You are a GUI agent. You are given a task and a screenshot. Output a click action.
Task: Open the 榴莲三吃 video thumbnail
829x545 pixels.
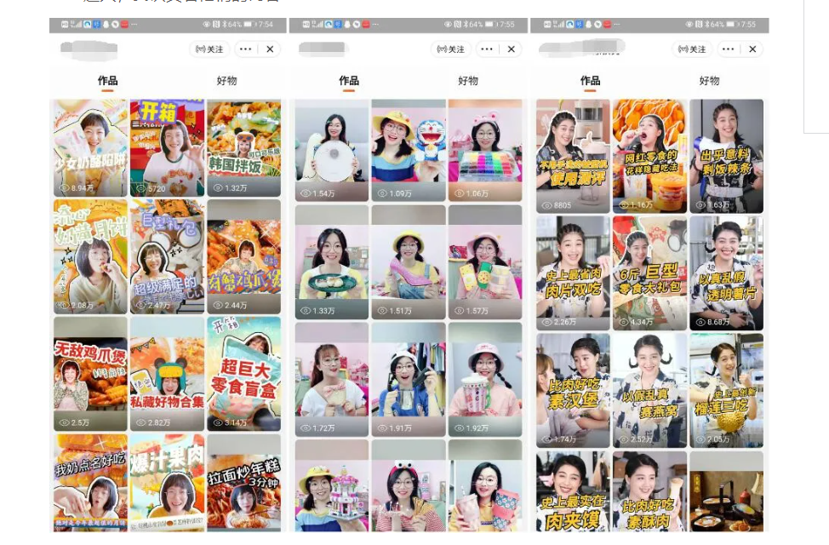[x=726, y=391]
